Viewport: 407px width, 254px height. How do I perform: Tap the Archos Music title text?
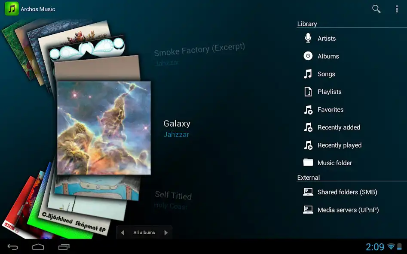pyautogui.click(x=38, y=9)
